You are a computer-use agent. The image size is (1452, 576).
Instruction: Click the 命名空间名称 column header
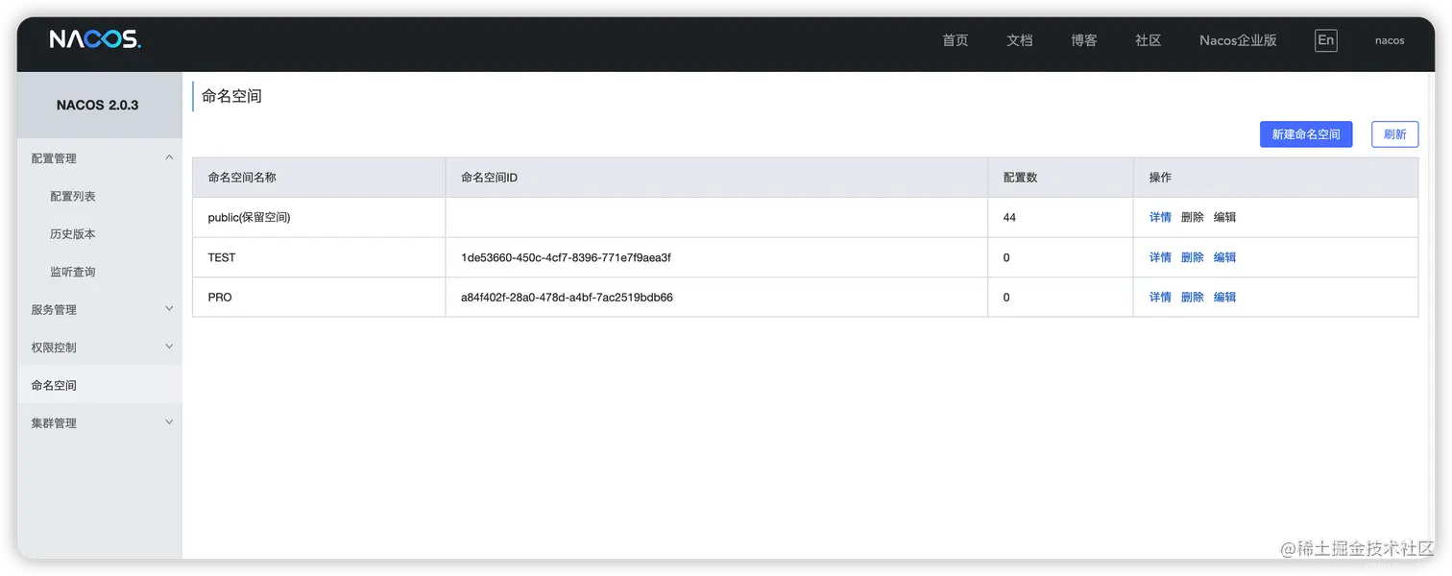pos(319,178)
